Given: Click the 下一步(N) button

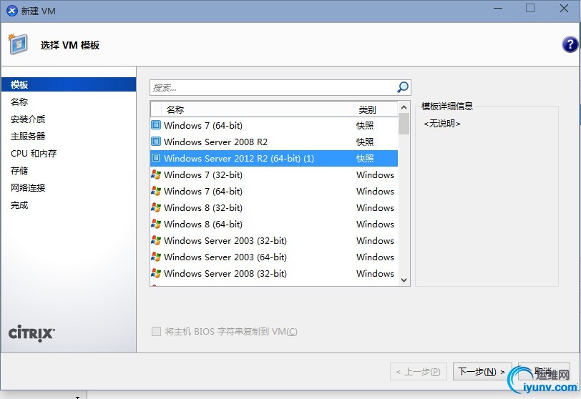Looking at the screenshot, I should (482, 371).
